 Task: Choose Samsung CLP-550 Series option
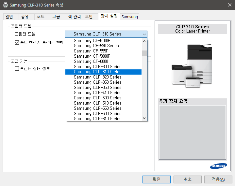click(x=103, y=108)
